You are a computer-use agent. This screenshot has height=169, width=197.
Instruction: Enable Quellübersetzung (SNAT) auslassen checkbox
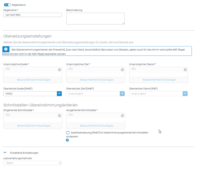[68, 133]
